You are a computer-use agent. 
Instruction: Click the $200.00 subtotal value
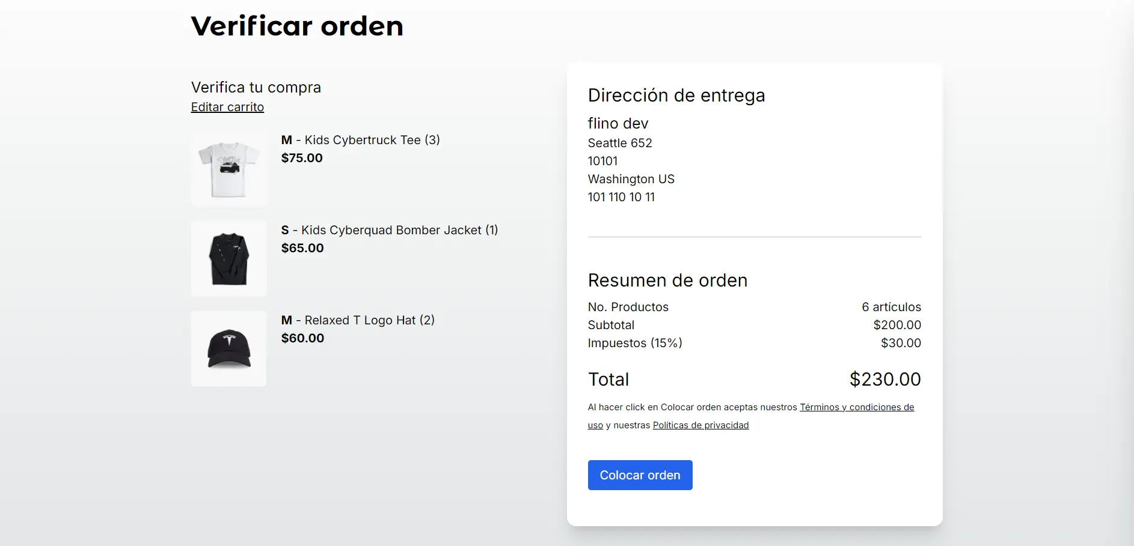[x=897, y=325]
